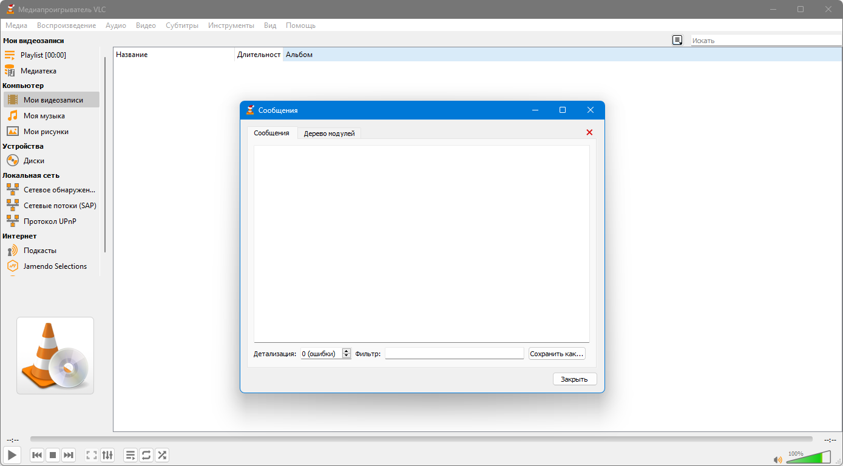Click the Фильтр text field

454,353
